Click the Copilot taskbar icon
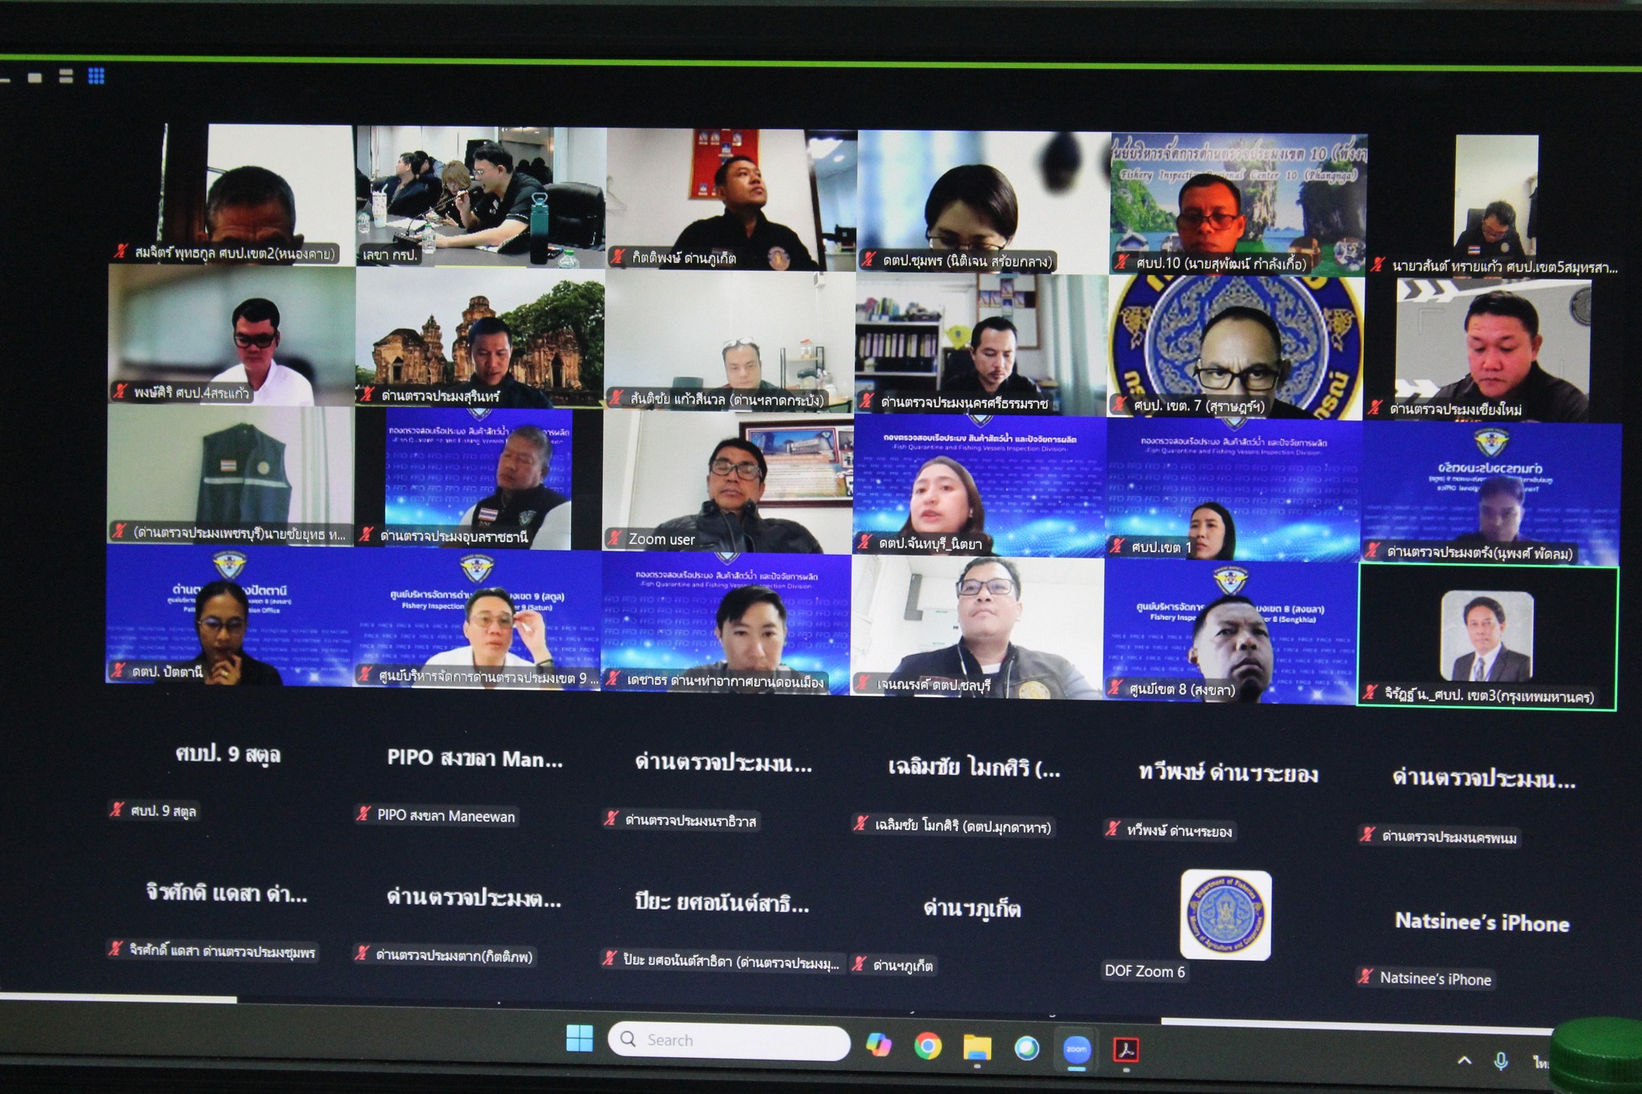 (879, 1045)
